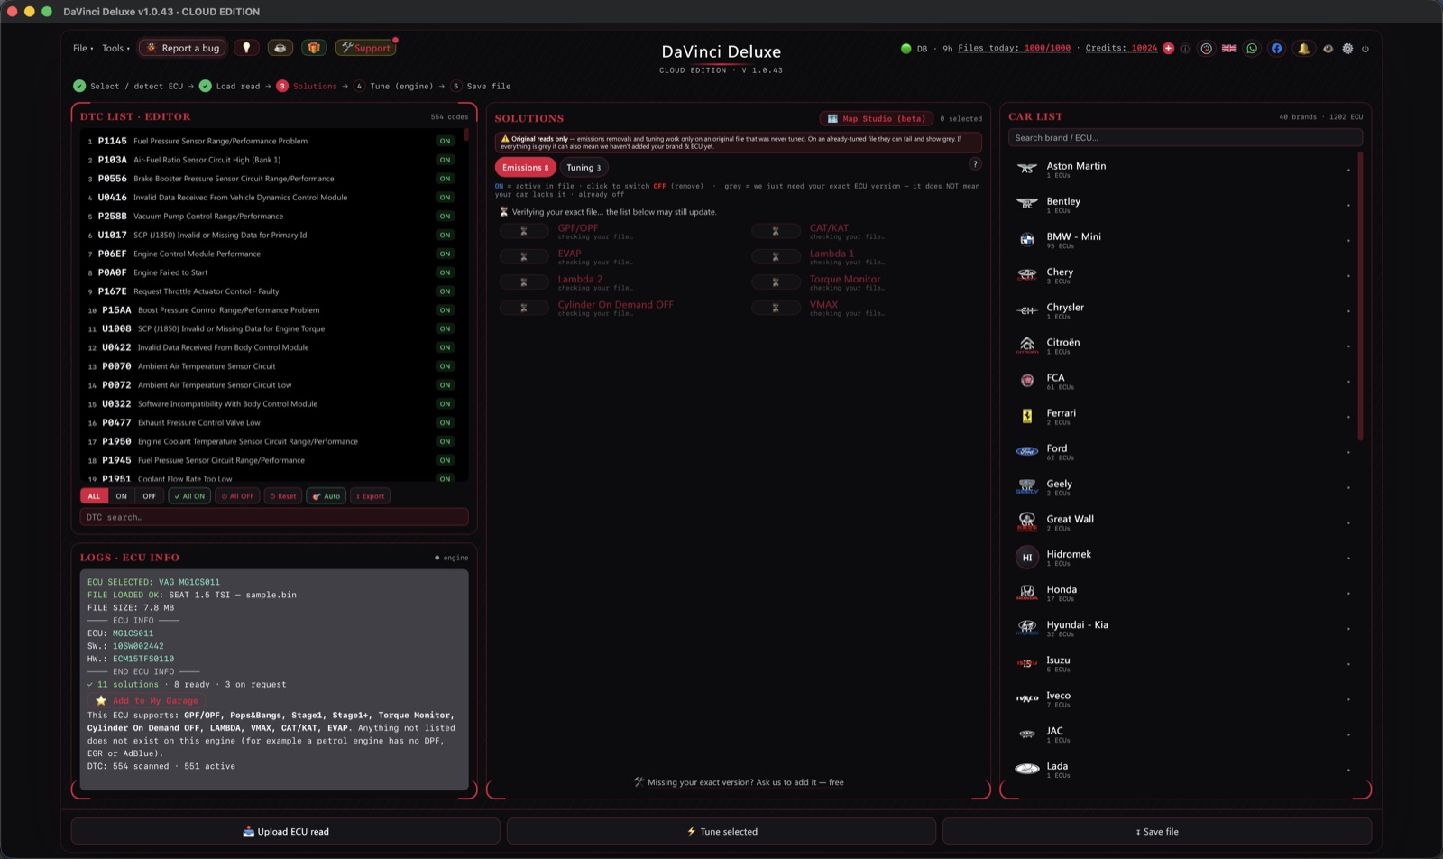Click the Upload ECU read button

pyautogui.click(x=285, y=831)
